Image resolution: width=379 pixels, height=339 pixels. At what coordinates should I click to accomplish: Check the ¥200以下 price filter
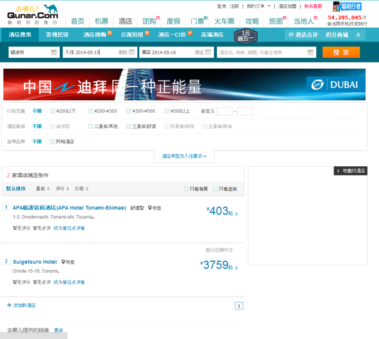pos(53,111)
